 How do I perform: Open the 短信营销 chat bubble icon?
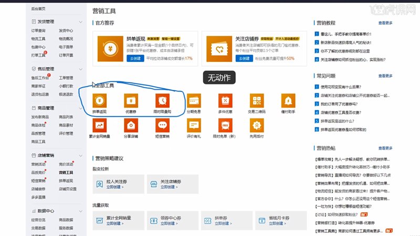point(162,125)
